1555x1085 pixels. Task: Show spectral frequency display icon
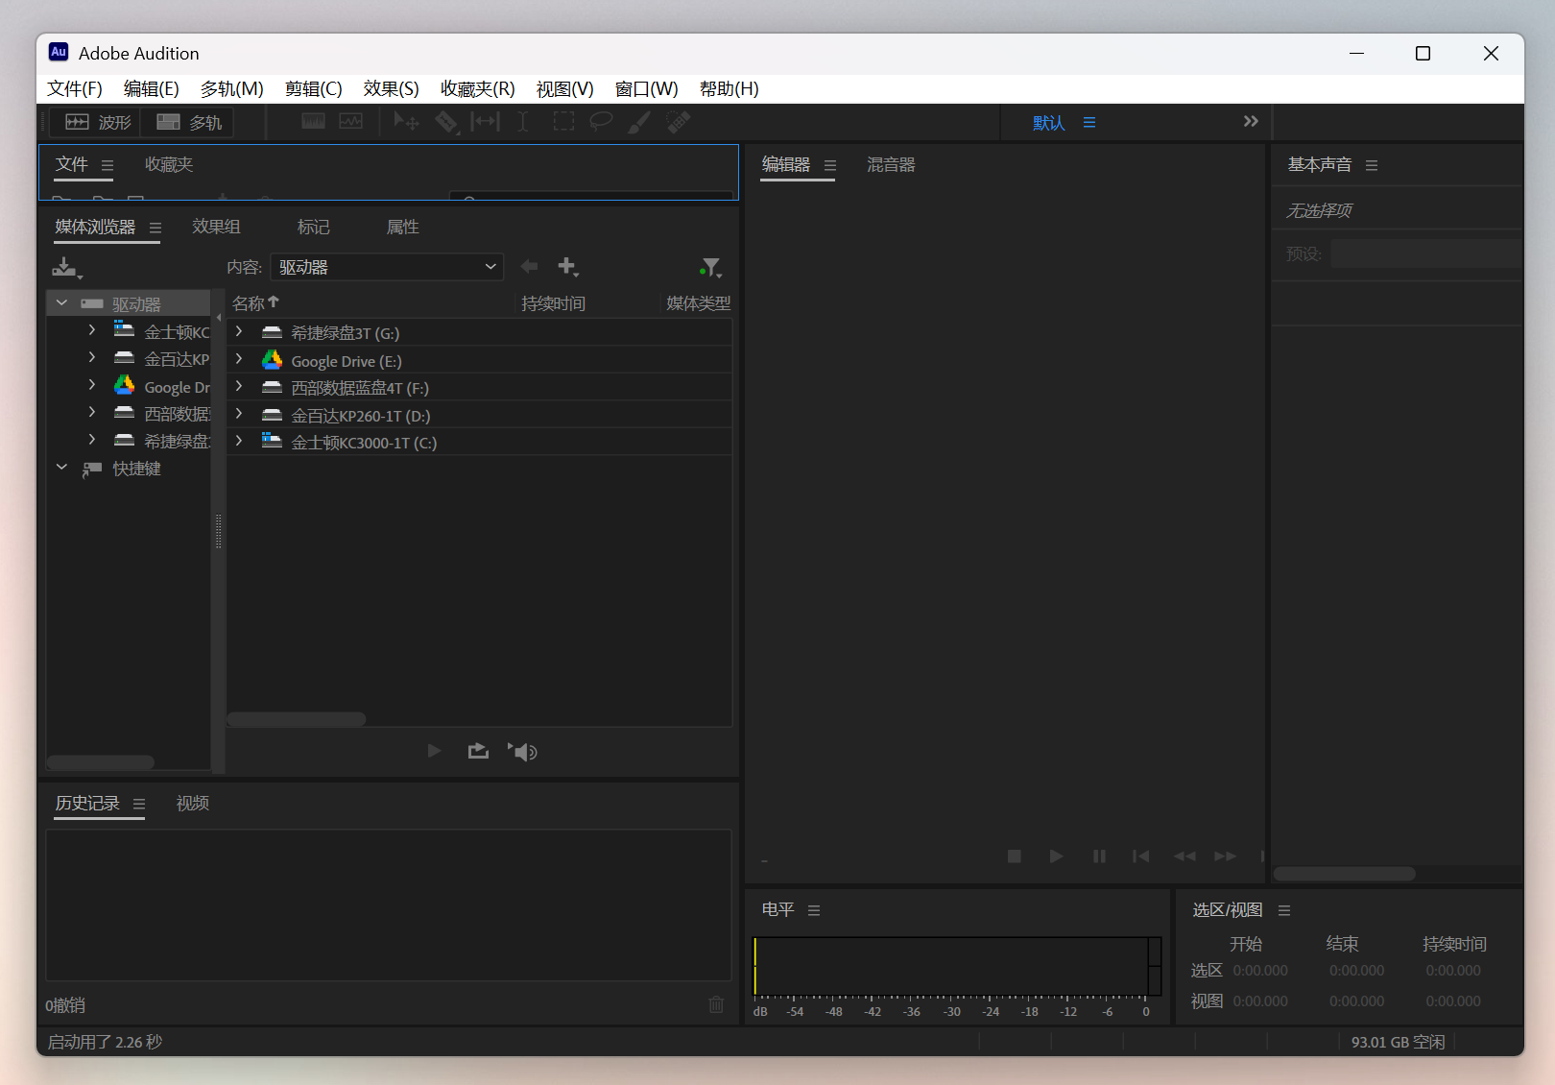pyautogui.click(x=313, y=121)
